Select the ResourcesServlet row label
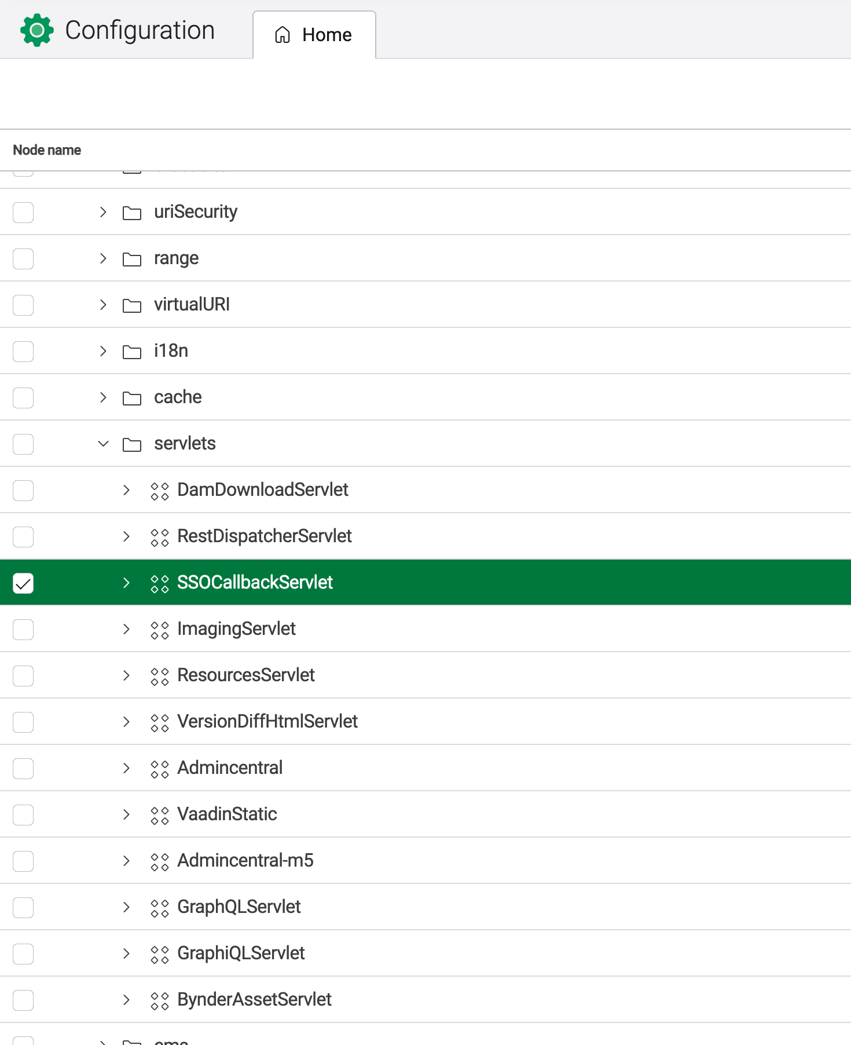Screen dimensions: 851x1045 [x=246, y=675]
